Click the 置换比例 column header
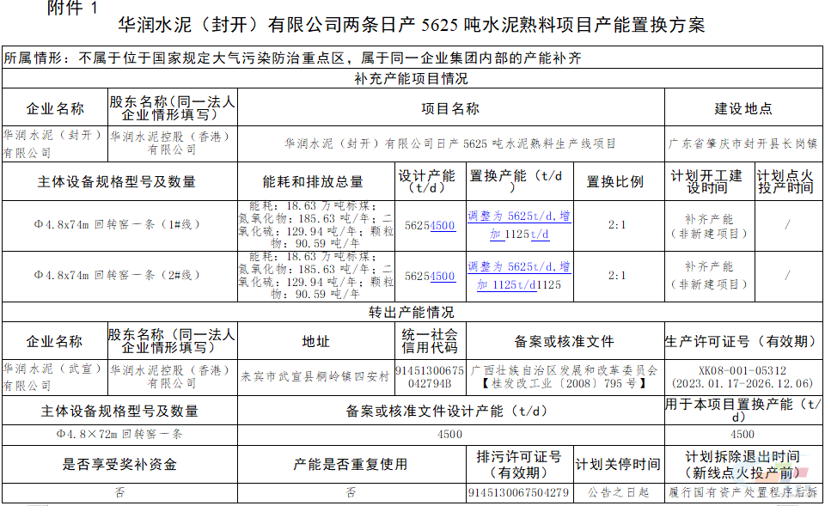825x506 pixels. point(615,181)
